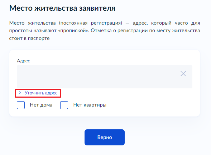Enable the Нет квартиры checkbox
Image resolution: width=211 pixels, height=155 pixels.
pyautogui.click(x=64, y=105)
